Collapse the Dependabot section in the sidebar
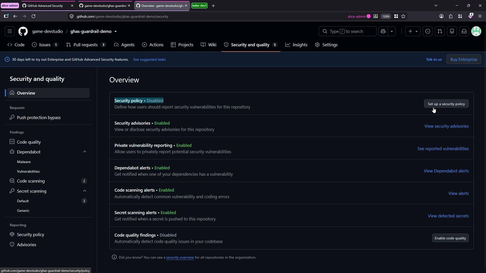 point(85,152)
